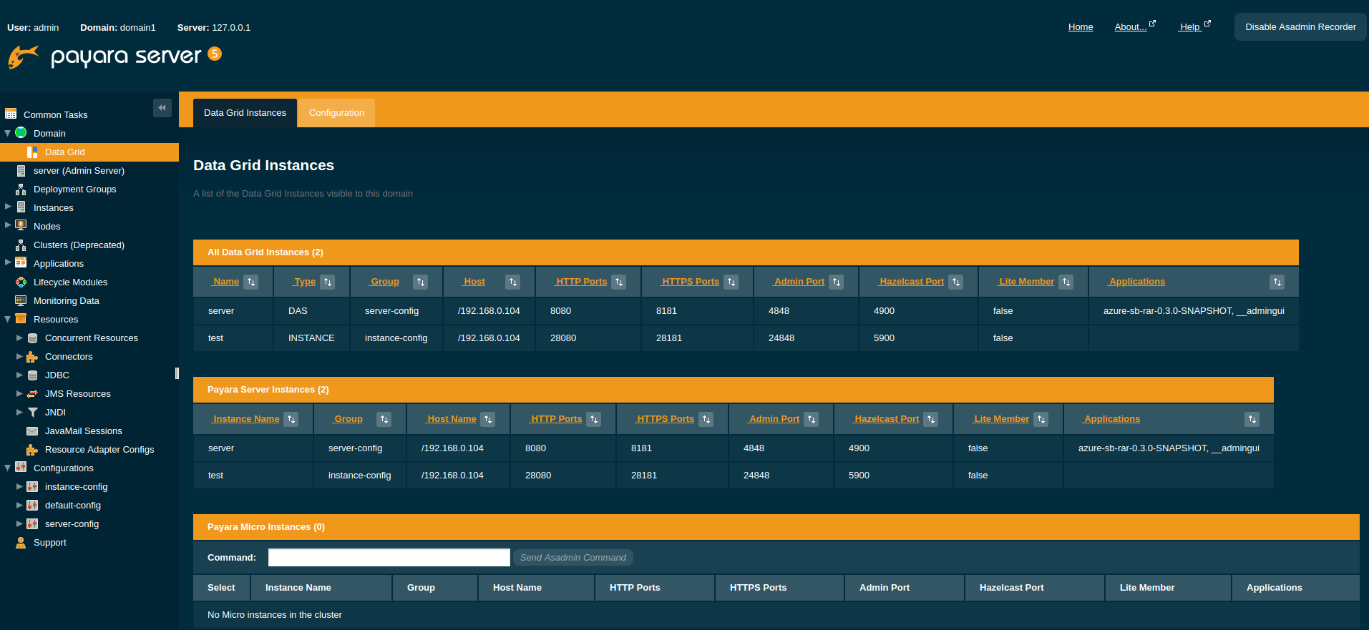Screen dimensions: 1369x630
Task: Sort Payara Server Instances by Applications icon
Action: [1252, 419]
